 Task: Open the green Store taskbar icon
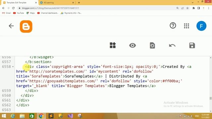pyautogui.click(x=32, y=116)
